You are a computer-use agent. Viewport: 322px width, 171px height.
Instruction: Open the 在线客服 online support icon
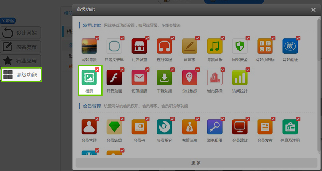[164, 46]
